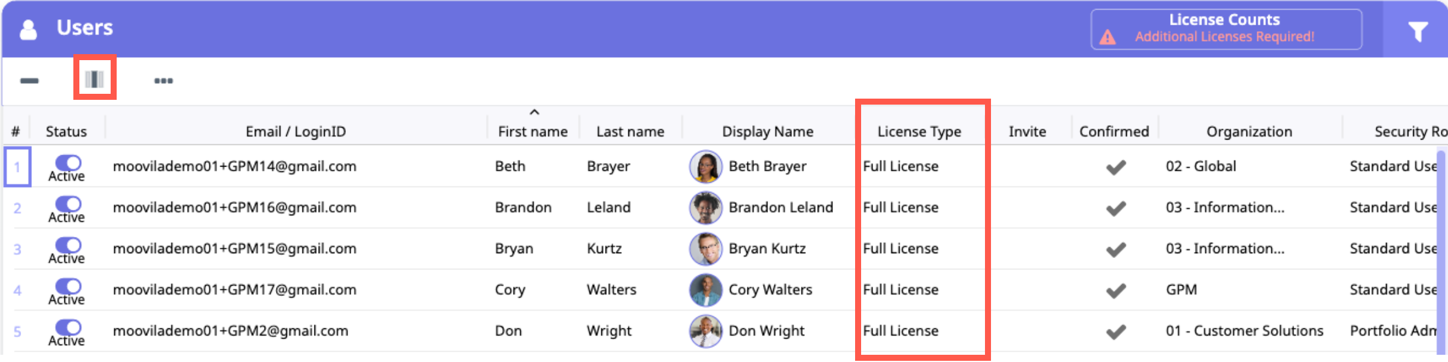Click the minus collapse icon in toolbar
This screenshot has width=1448, height=362.
29,81
